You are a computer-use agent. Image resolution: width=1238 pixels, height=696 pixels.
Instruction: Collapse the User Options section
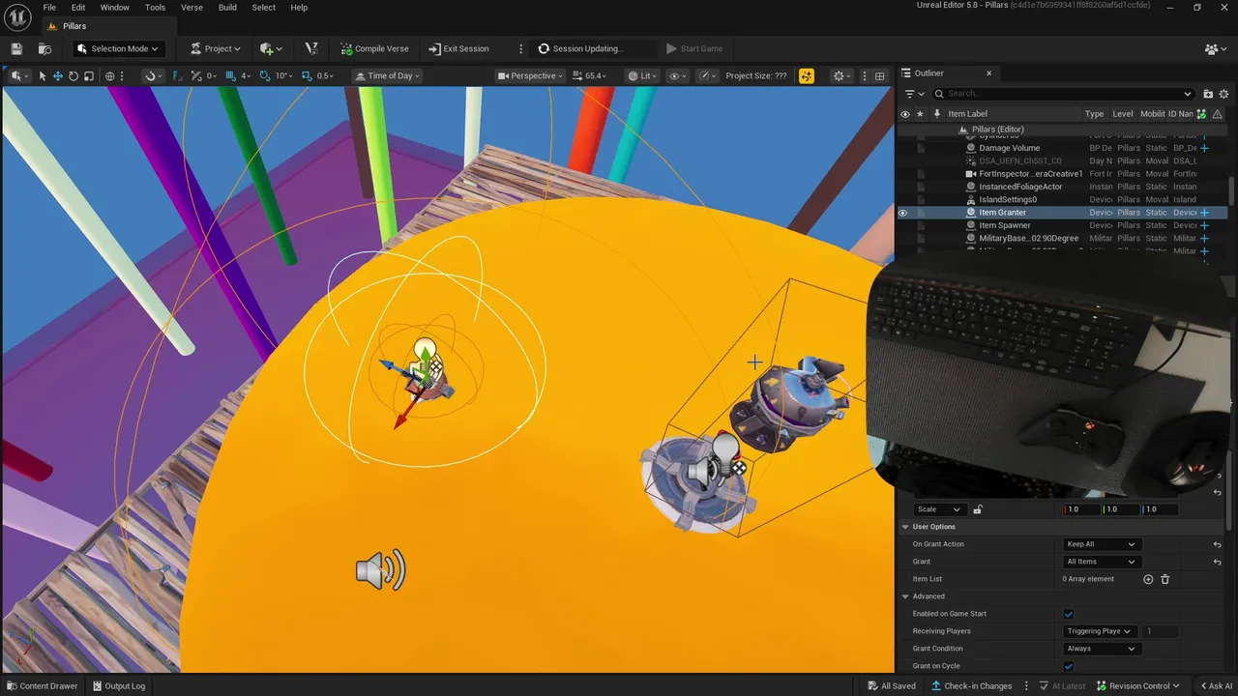(x=905, y=527)
